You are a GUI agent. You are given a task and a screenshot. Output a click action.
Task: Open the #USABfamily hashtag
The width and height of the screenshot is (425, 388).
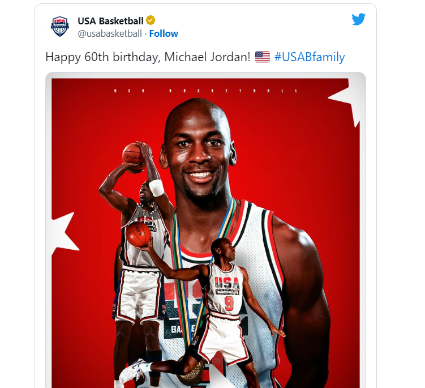310,57
